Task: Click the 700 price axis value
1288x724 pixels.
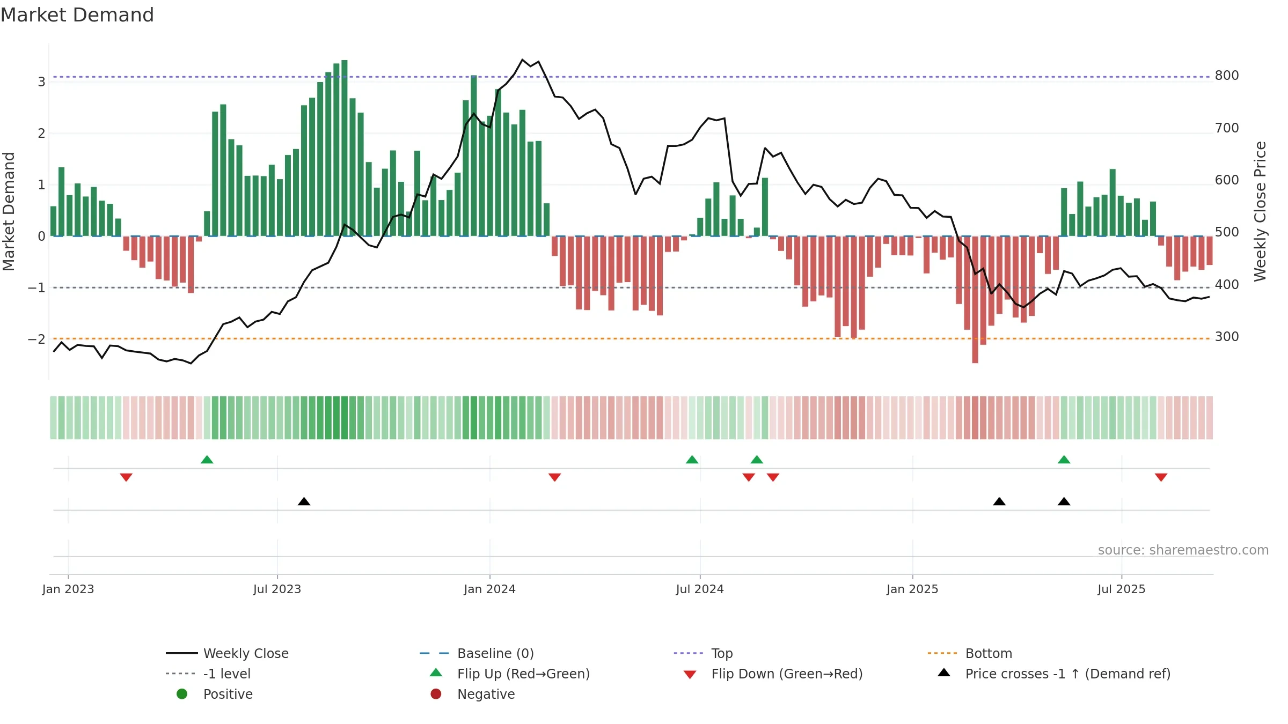Action: point(1227,128)
